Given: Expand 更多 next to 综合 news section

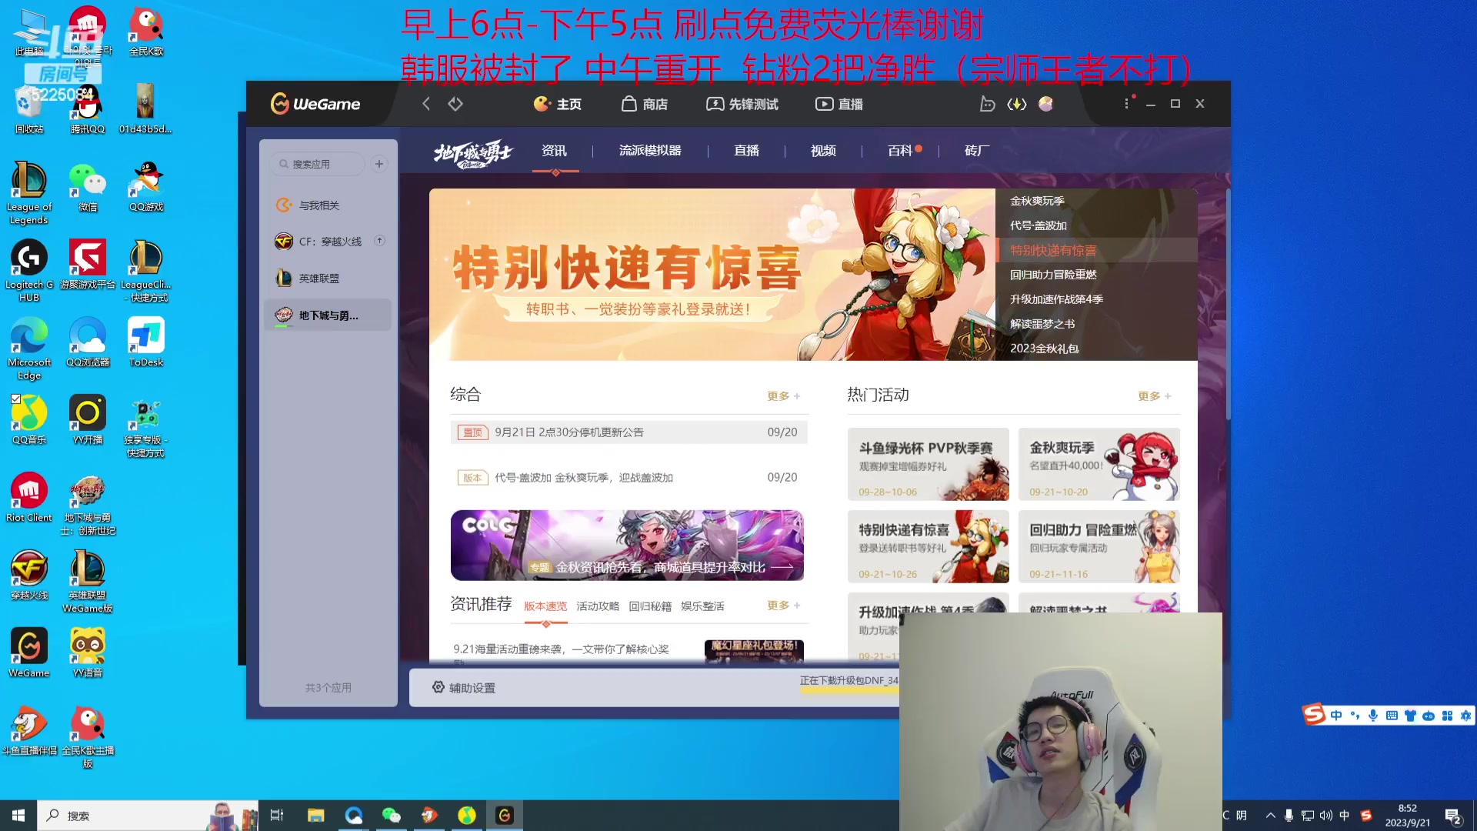Looking at the screenshot, I should tap(782, 395).
